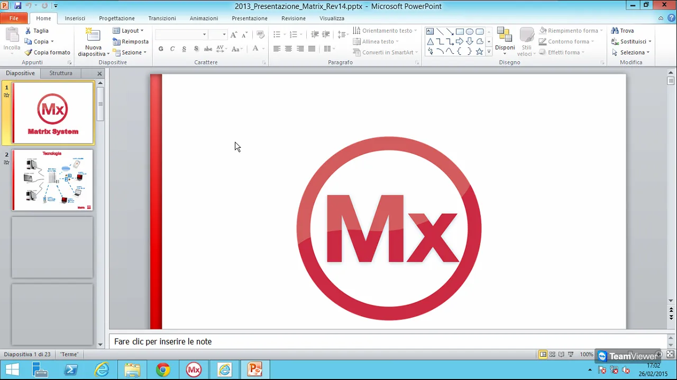Switch to slide sorter view
The height and width of the screenshot is (380, 677).
click(x=552, y=354)
